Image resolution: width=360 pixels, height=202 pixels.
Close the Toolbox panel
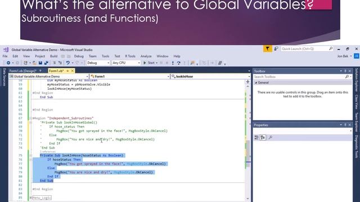point(350,71)
